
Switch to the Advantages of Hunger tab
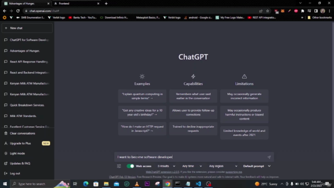[27, 4]
